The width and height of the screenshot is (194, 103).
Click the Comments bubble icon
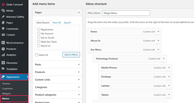pos(3,29)
